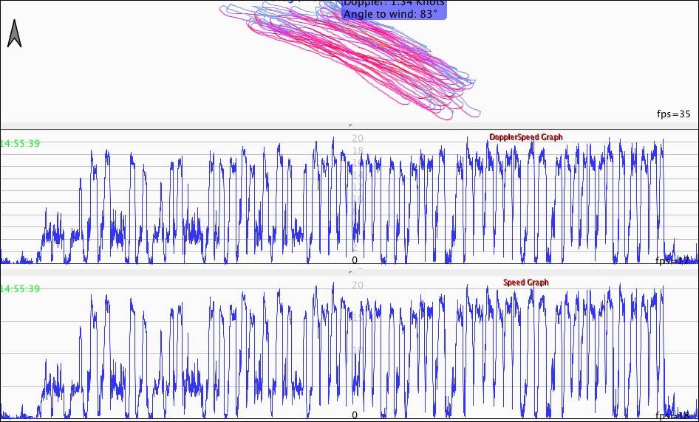The width and height of the screenshot is (699, 422).
Task: Click the 0 axis label in DopplerSpeed graph
Action: (x=355, y=260)
